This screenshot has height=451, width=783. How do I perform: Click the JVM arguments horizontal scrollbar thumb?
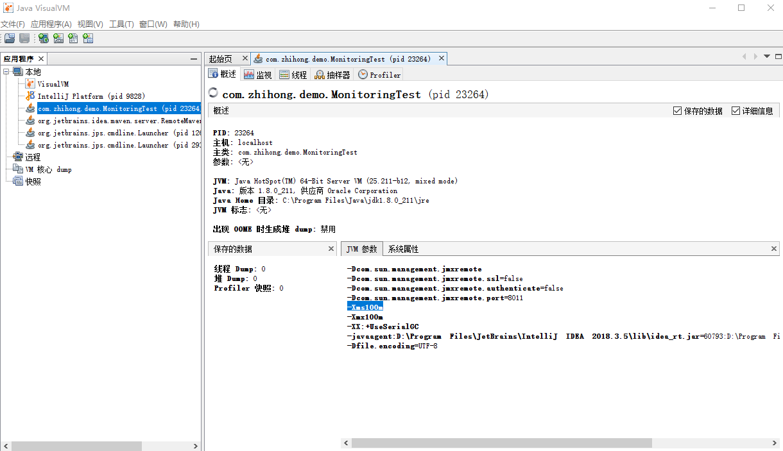(x=501, y=443)
